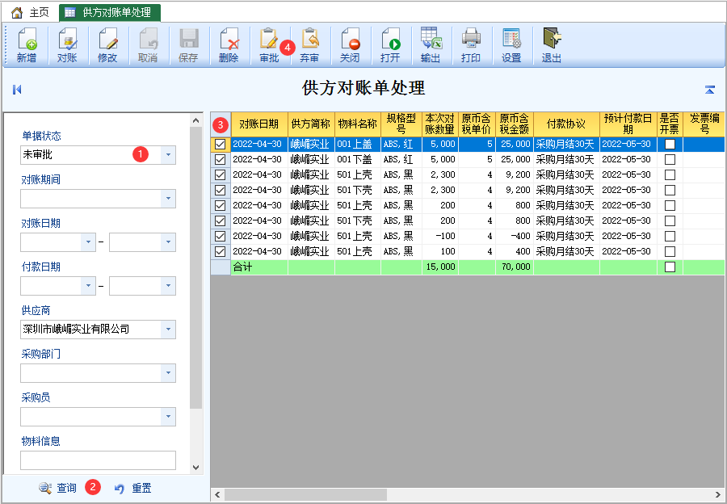Click the 查询 search magnifier icon

tap(45, 488)
